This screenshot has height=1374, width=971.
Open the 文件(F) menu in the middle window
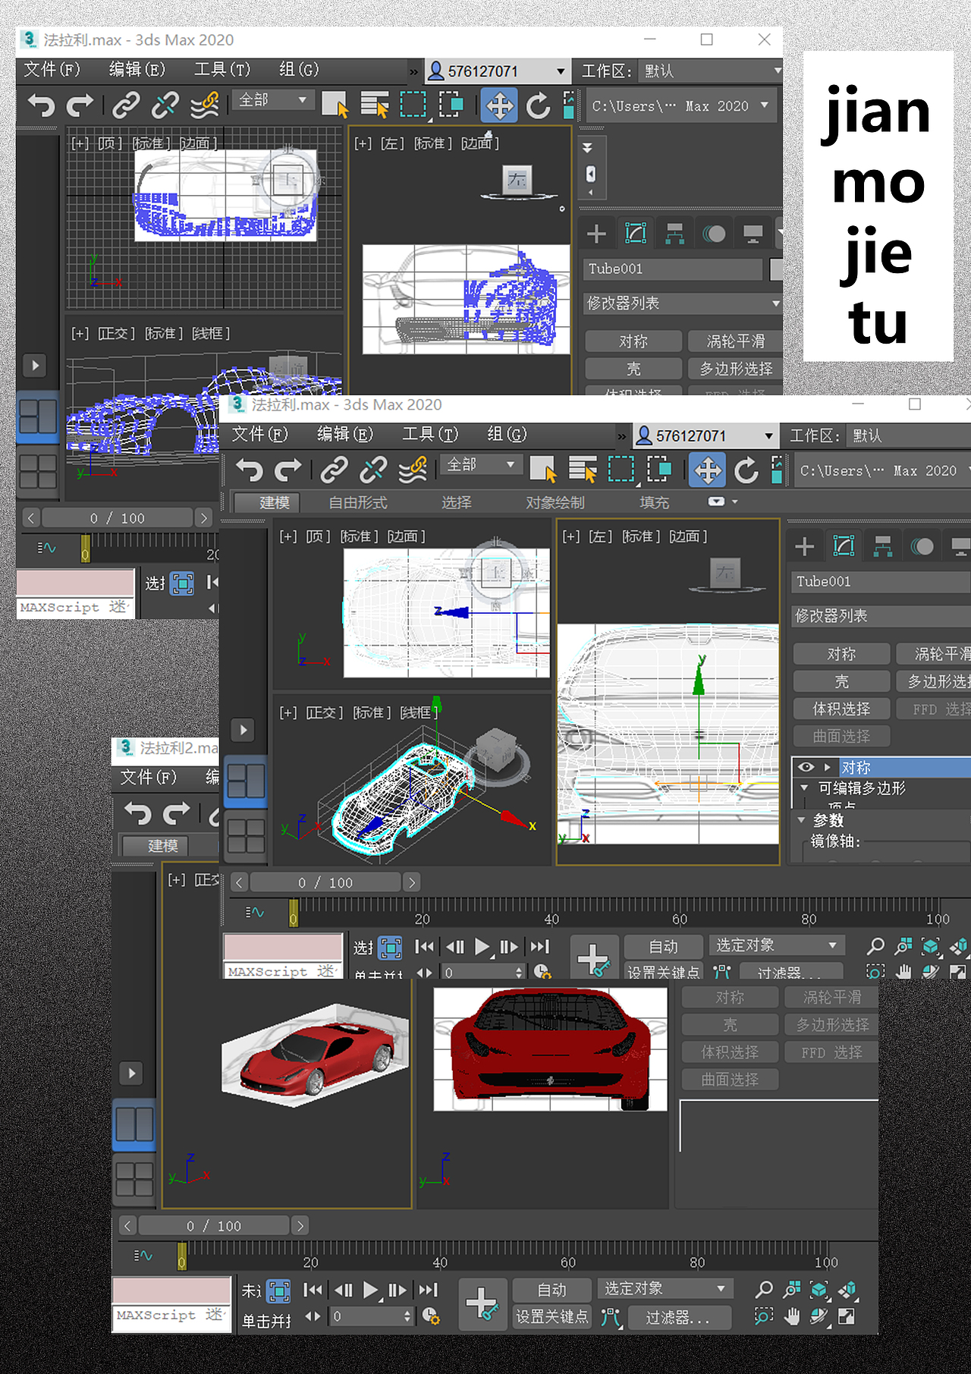click(259, 434)
